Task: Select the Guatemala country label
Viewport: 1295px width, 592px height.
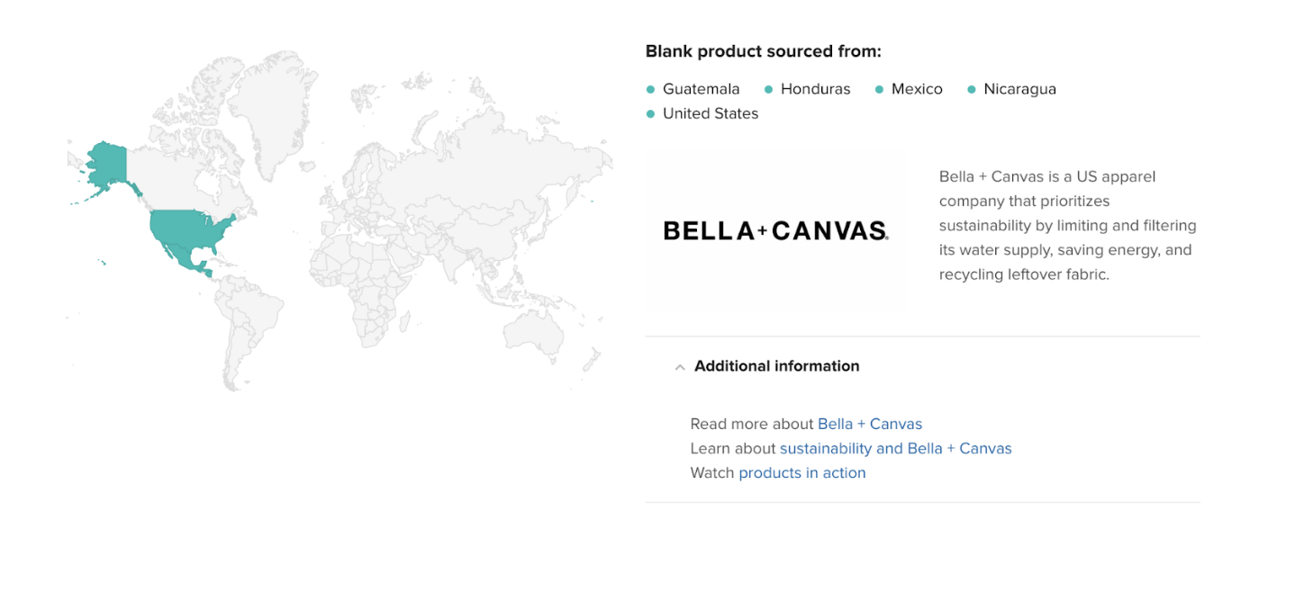Action: tap(702, 89)
